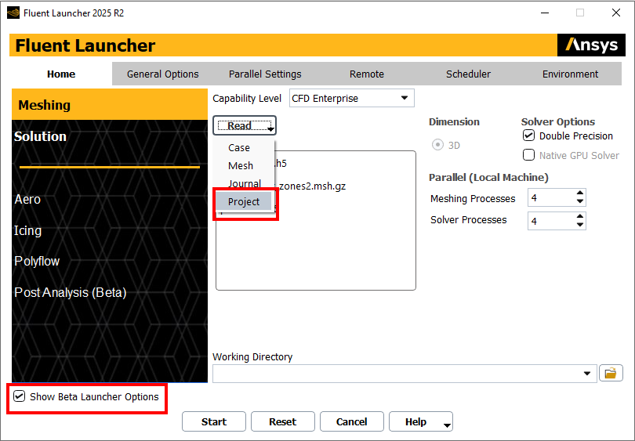Click the Start button
635x441 pixels.
tap(214, 421)
